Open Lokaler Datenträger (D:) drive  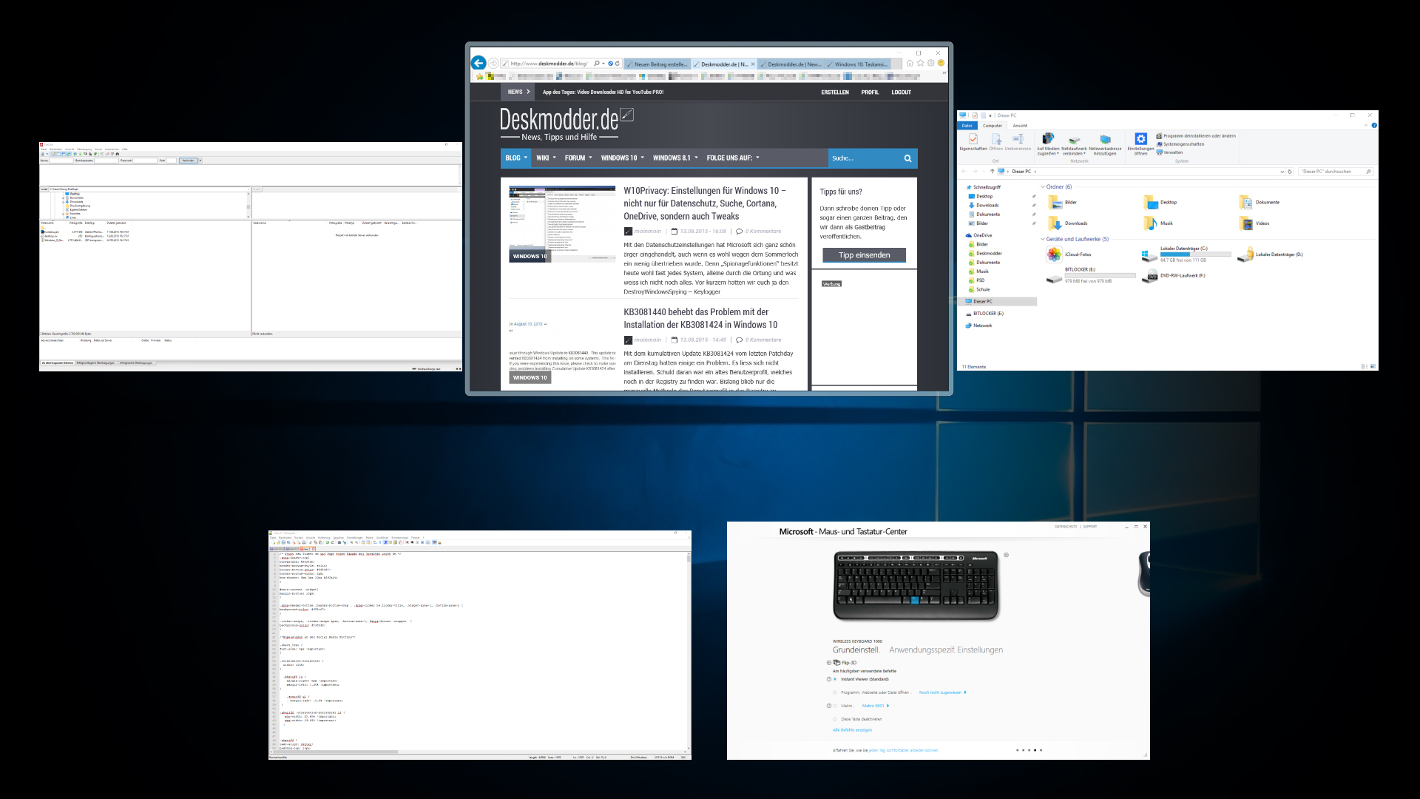1271,254
